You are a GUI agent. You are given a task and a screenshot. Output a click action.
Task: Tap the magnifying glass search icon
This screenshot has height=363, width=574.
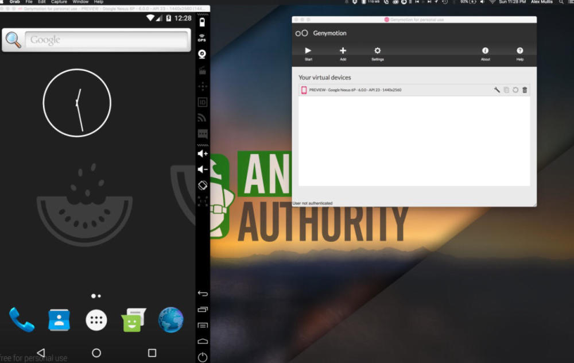13,40
